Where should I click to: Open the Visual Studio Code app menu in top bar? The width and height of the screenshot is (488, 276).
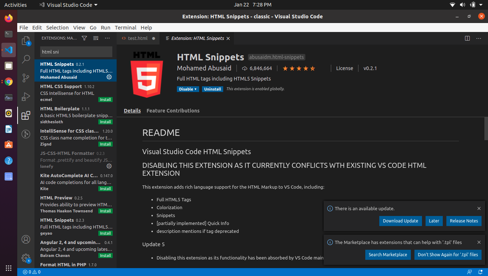pos(68,5)
